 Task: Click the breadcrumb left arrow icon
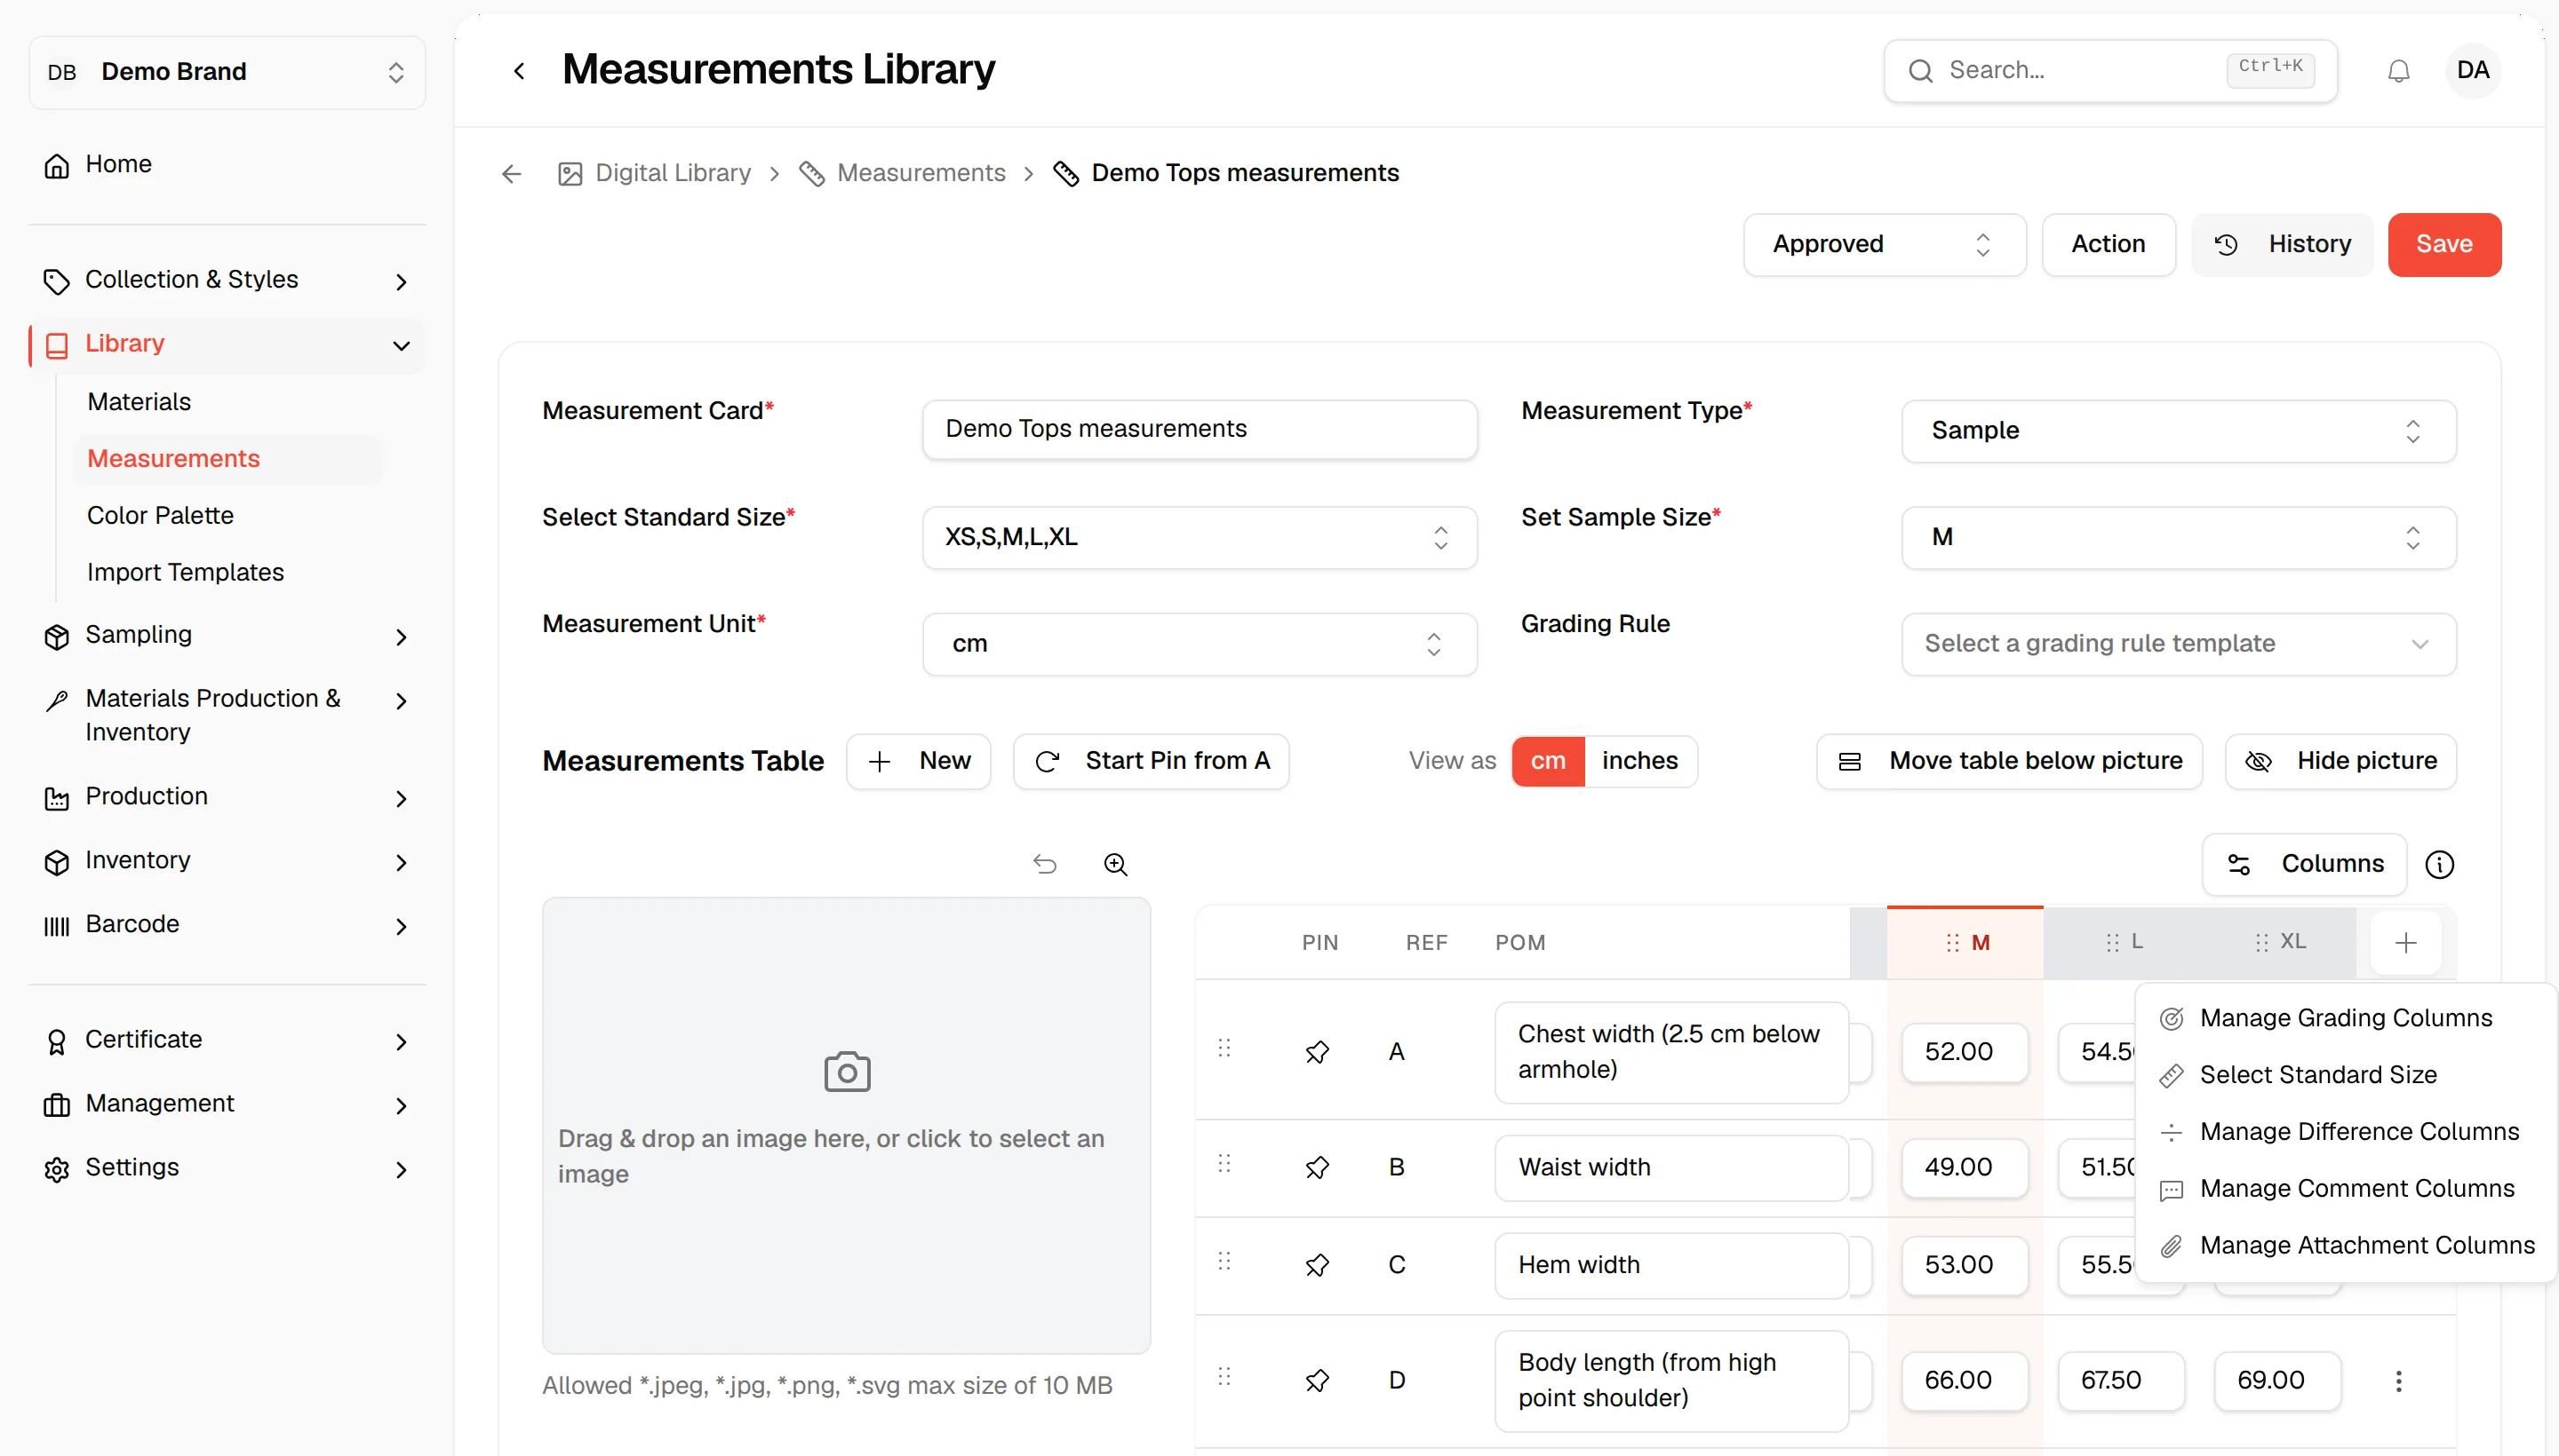click(512, 174)
